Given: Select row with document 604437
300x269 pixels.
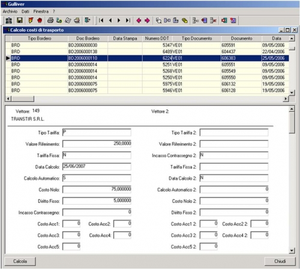Looking at the screenshot, I should pos(147,52).
